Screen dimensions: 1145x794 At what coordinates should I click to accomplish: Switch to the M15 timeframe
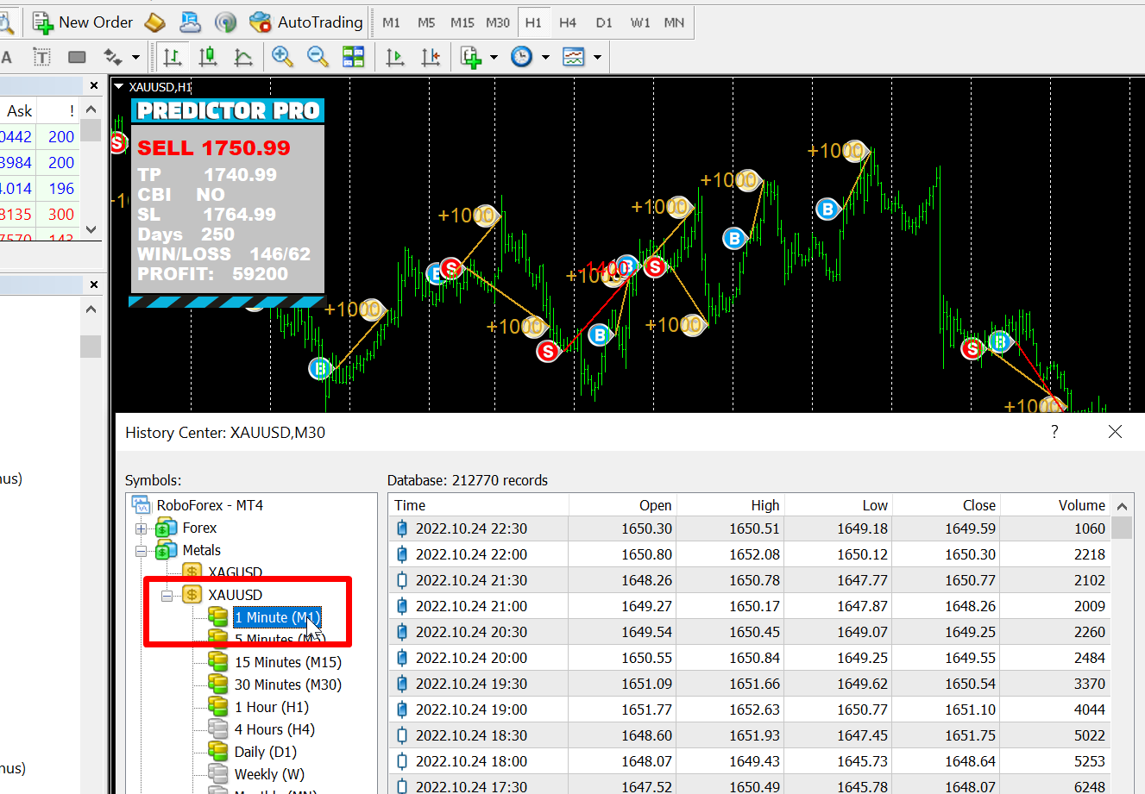click(x=462, y=22)
